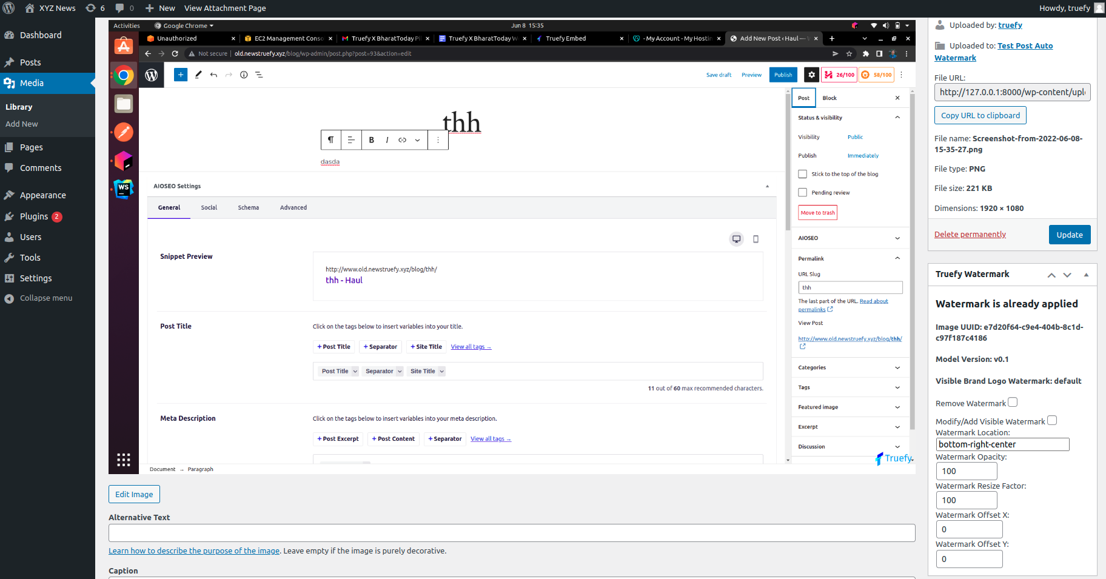The image size is (1106, 579).
Task: Open the Media Library submenu item
Action: point(19,107)
